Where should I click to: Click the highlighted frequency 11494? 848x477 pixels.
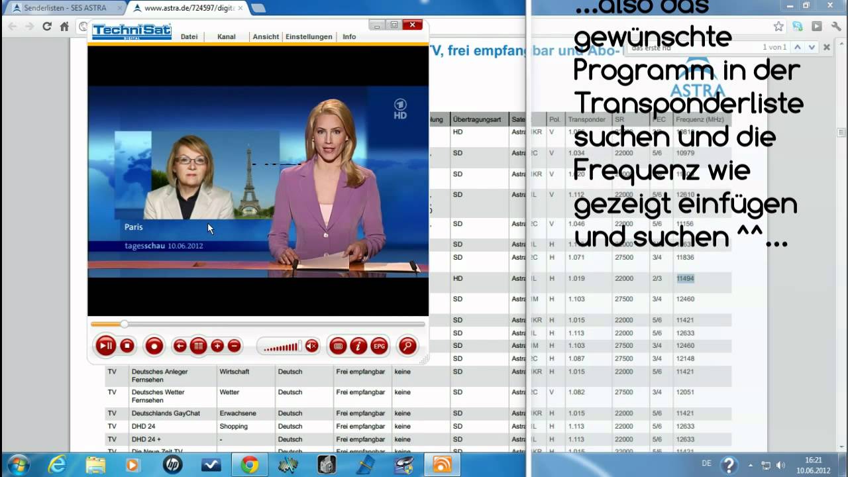pos(685,278)
